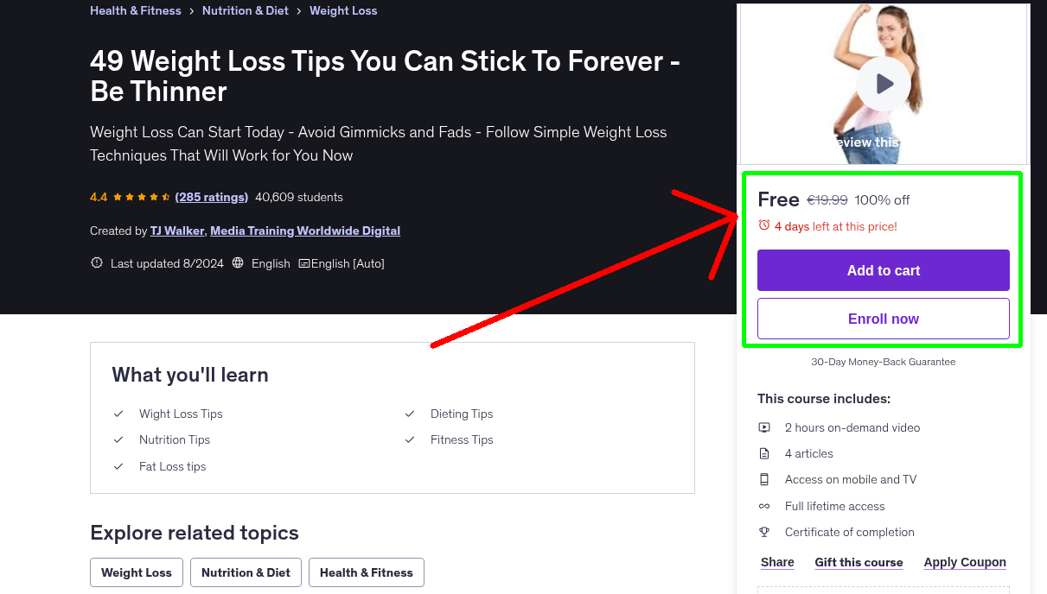Click the infinity lifetime access icon
The image size is (1047, 594).
(x=764, y=506)
